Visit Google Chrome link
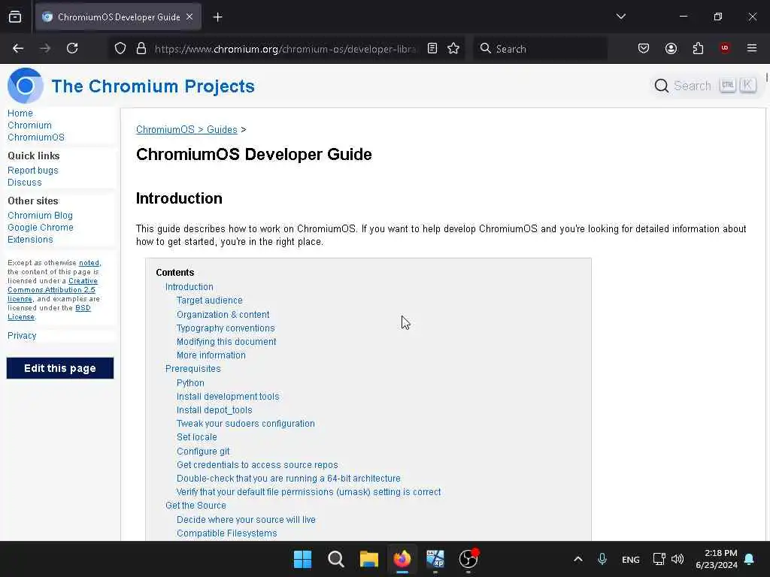This screenshot has width=770, height=577. [41, 228]
